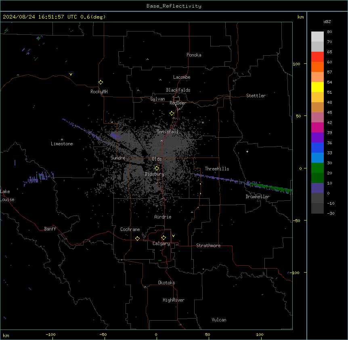Select the magenta 39-42 dBZ legend swatch
This screenshot has height=340, width=348.
coord(317,127)
